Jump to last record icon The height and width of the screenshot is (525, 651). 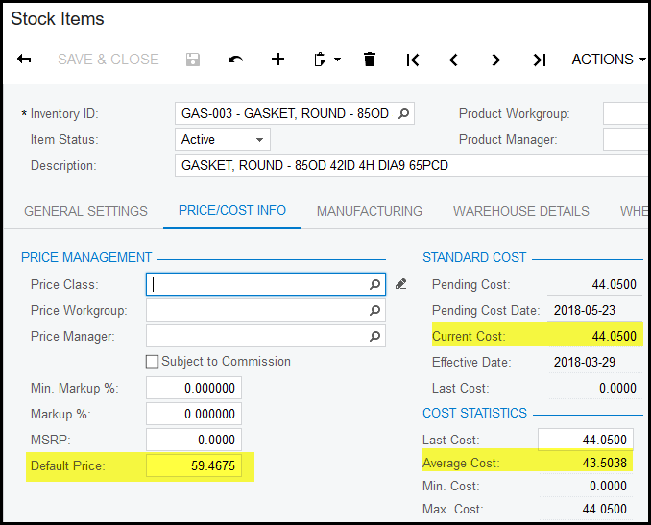[539, 60]
